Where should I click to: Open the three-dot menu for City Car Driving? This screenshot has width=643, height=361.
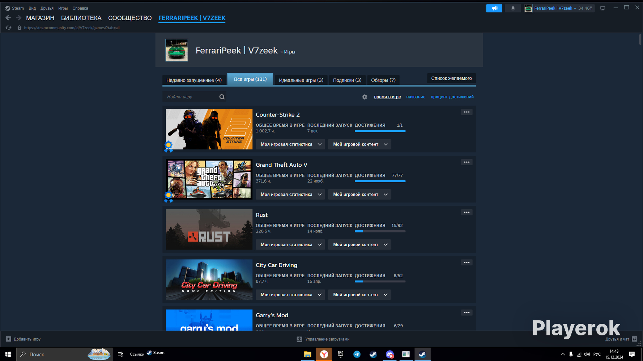[467, 262]
